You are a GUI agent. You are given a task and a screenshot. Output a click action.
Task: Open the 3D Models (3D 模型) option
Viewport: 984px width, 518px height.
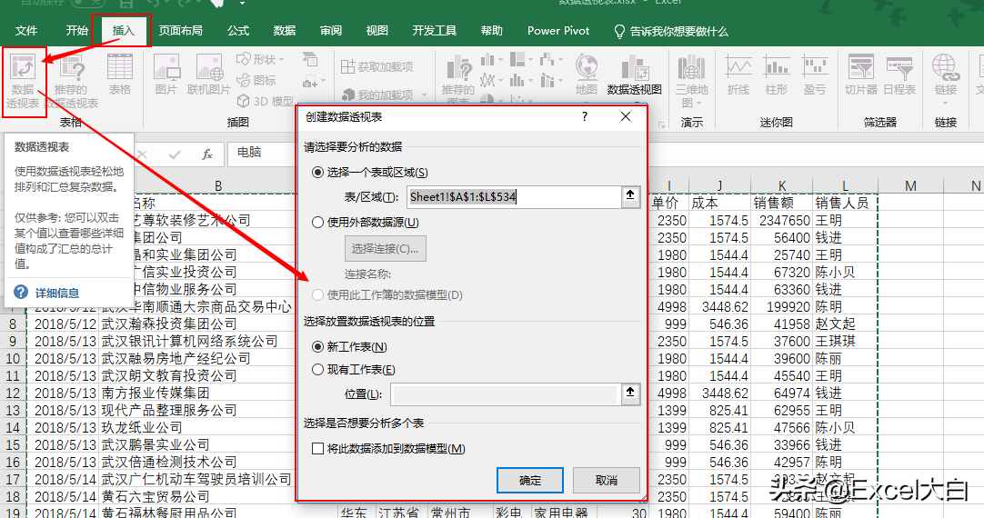(x=265, y=100)
